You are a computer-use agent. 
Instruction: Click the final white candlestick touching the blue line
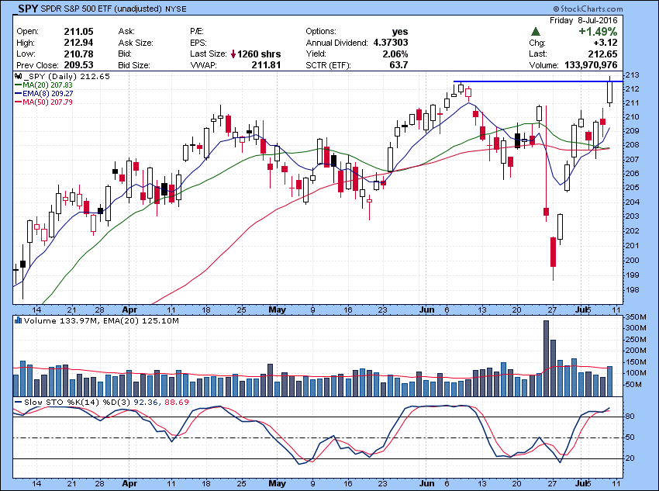[x=610, y=92]
